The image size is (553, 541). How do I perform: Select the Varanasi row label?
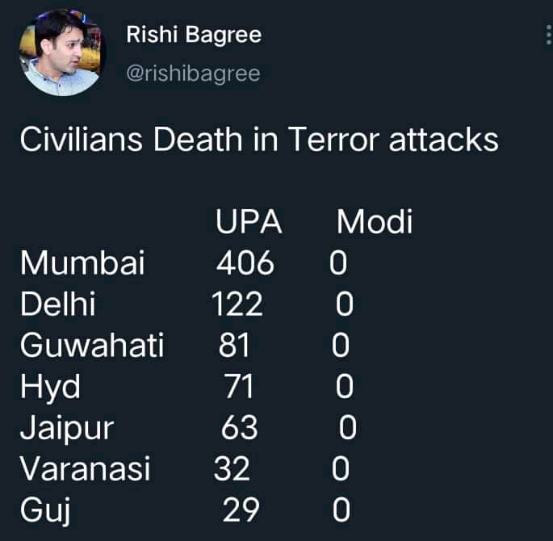click(85, 468)
